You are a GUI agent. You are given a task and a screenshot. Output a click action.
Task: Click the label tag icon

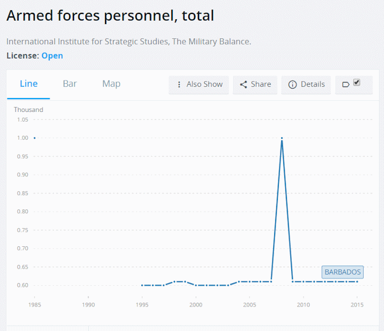(346, 84)
